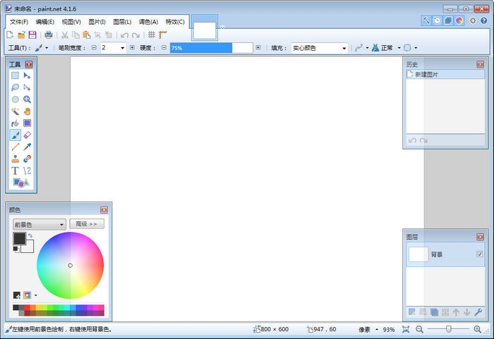Open the 特效(C) effects menu
Viewport: 494px width, 339px height.
[x=175, y=22]
